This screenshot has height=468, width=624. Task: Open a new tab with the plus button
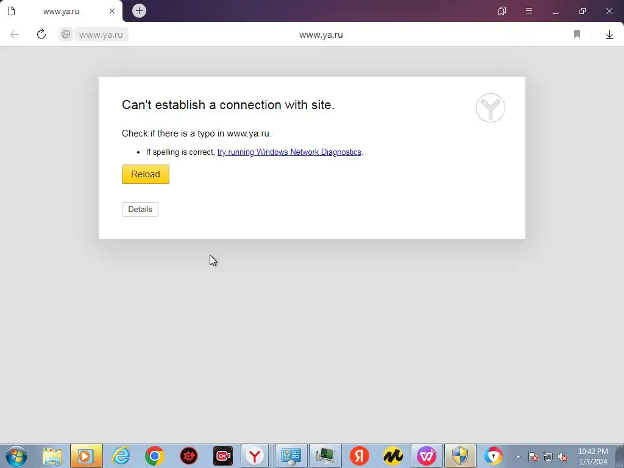(x=140, y=11)
